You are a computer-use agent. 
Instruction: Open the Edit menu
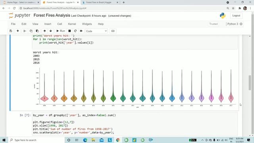(x=24, y=24)
